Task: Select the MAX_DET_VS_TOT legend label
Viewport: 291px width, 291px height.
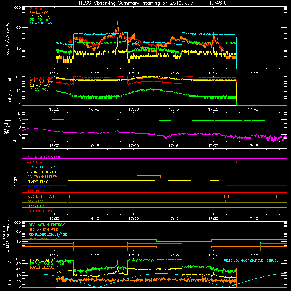Action: (45, 267)
